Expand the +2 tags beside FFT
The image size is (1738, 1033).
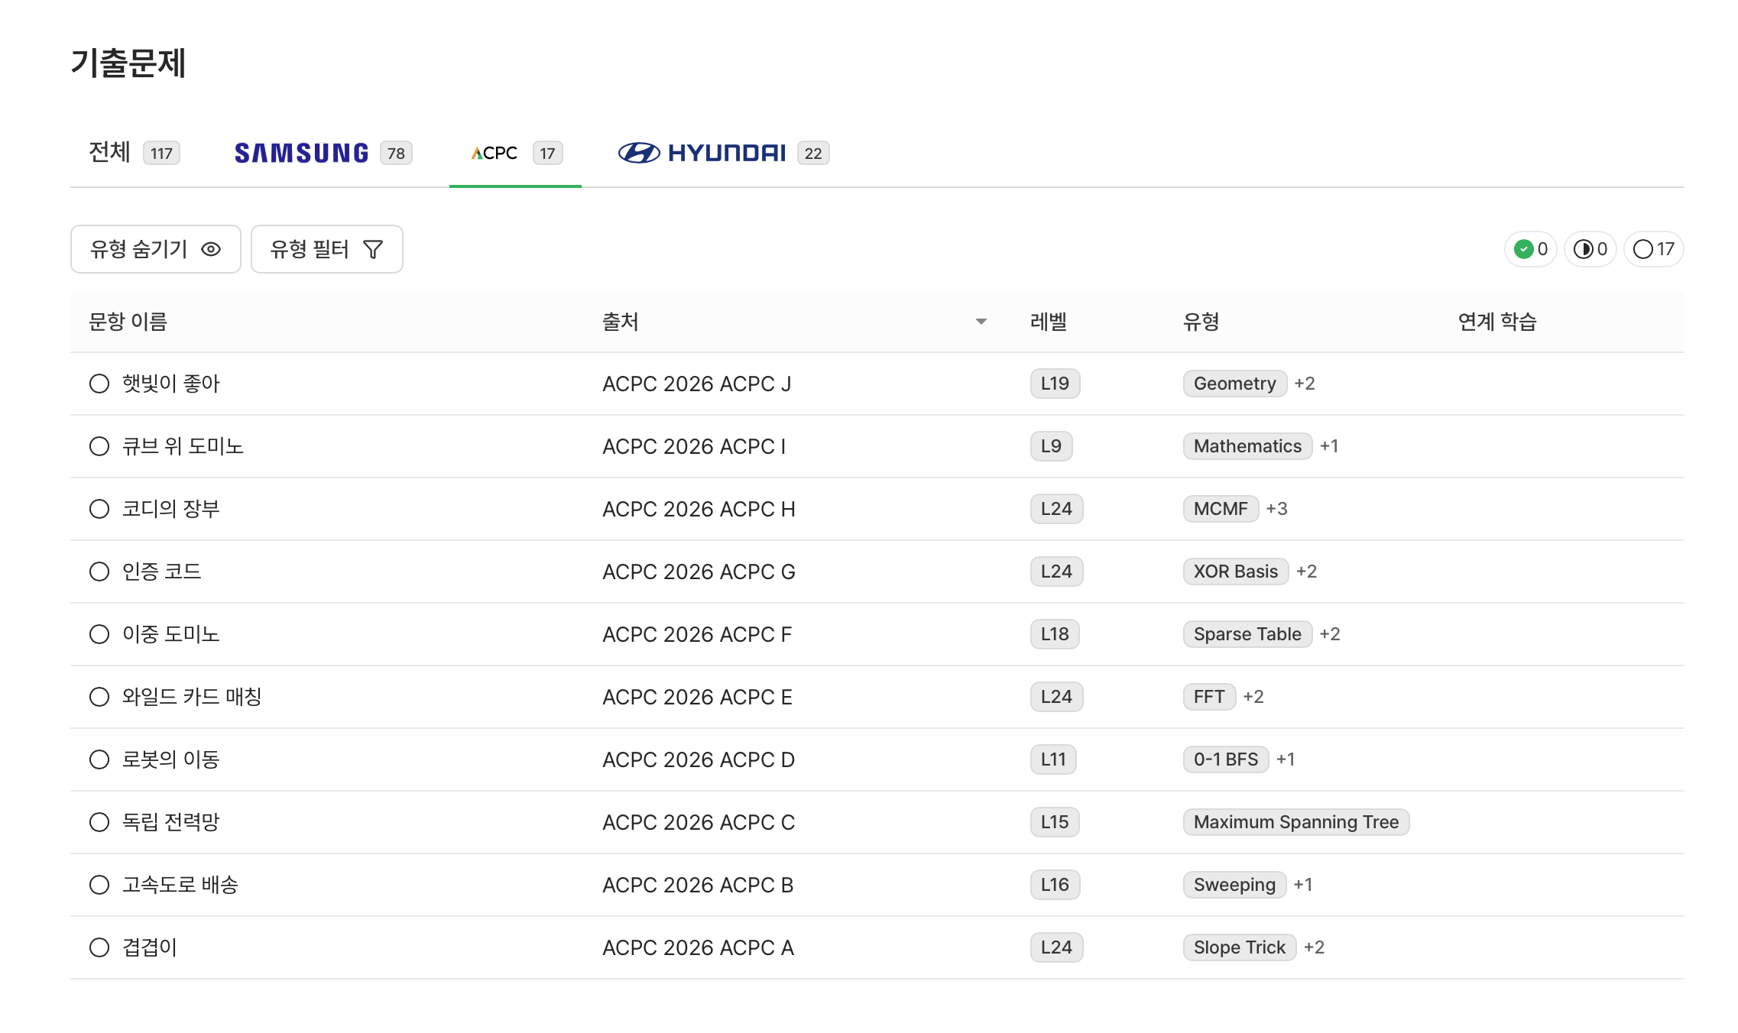1253,697
